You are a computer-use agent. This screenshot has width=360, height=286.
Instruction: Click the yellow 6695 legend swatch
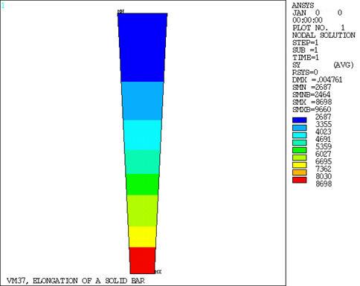300,165
